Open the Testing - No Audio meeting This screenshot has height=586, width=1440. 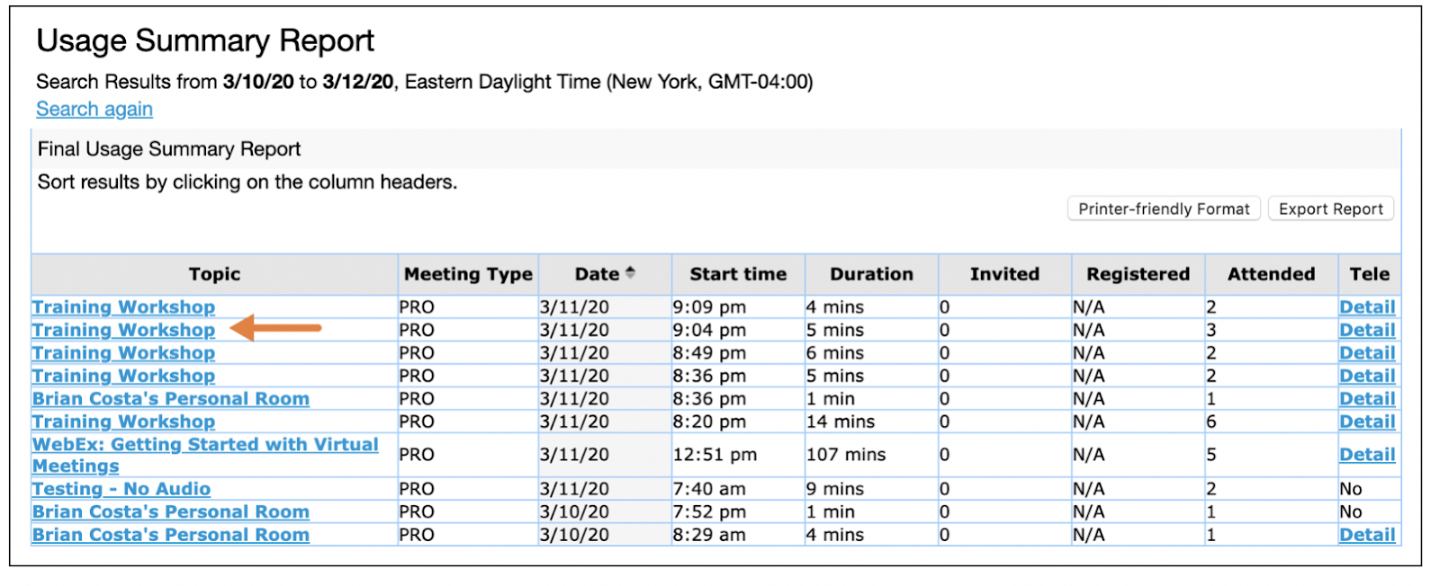[121, 489]
